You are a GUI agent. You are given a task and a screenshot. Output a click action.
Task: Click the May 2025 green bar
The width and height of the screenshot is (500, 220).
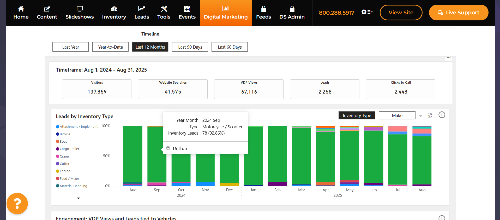350,155
